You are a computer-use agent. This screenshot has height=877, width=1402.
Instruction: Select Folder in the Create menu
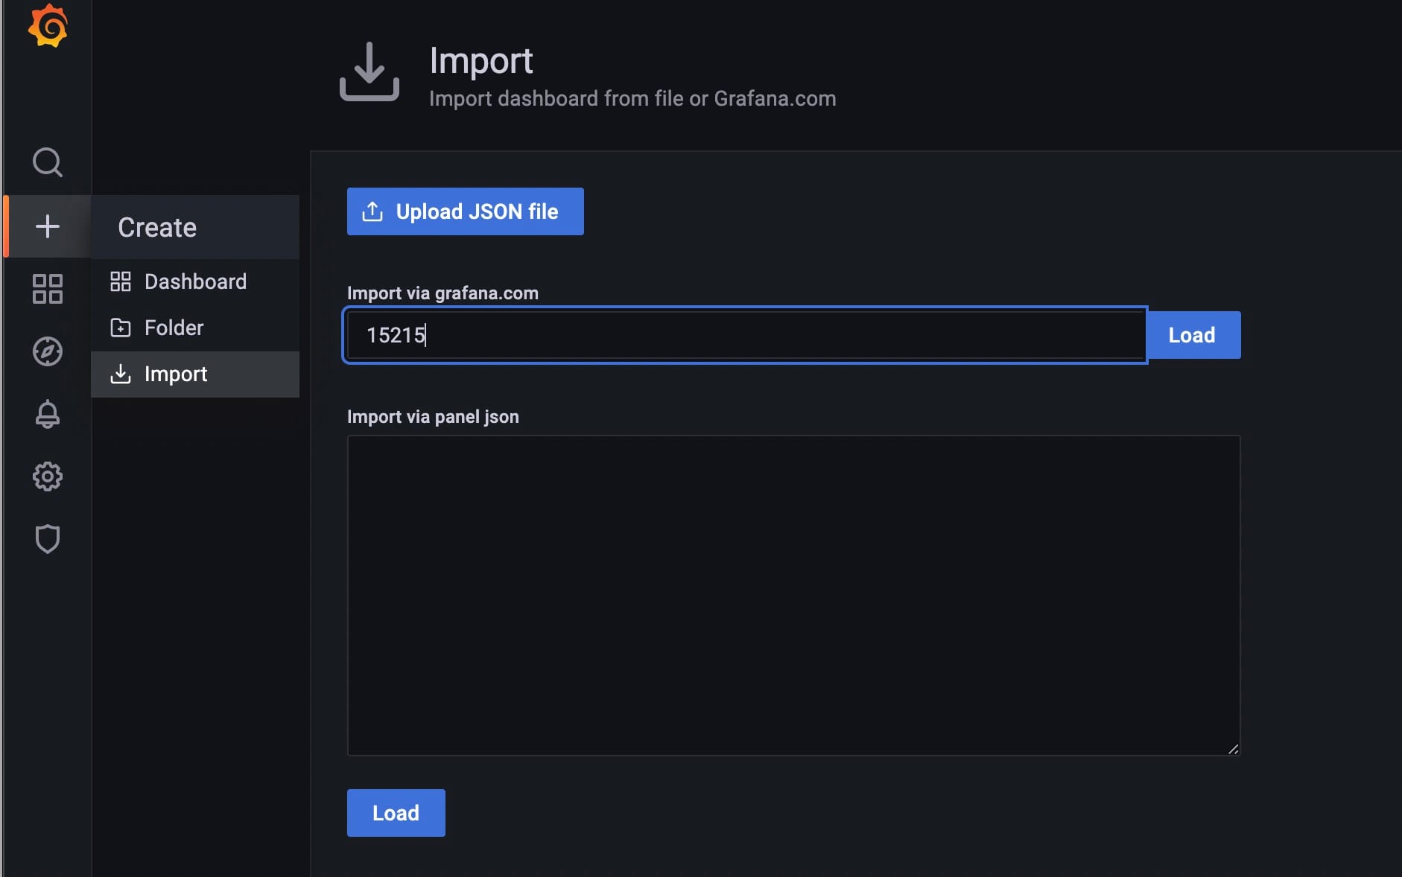195,328
